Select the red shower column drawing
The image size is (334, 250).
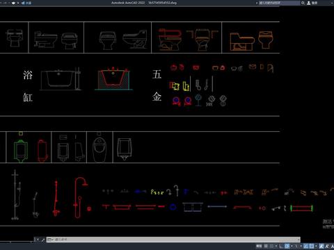tap(81, 197)
